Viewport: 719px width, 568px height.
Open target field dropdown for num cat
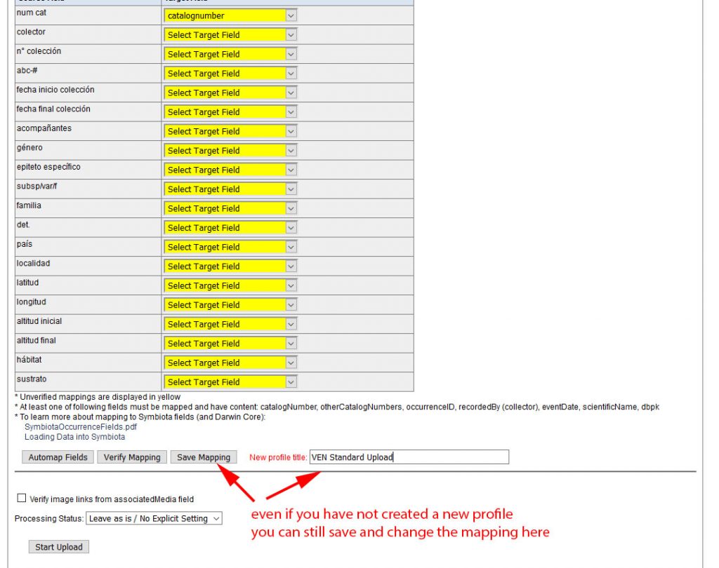tap(230, 15)
